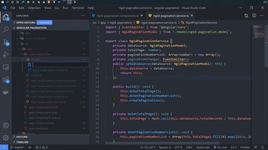Open the File menu
Image resolution: width=268 pixels, height=150 pixels.
13,8
